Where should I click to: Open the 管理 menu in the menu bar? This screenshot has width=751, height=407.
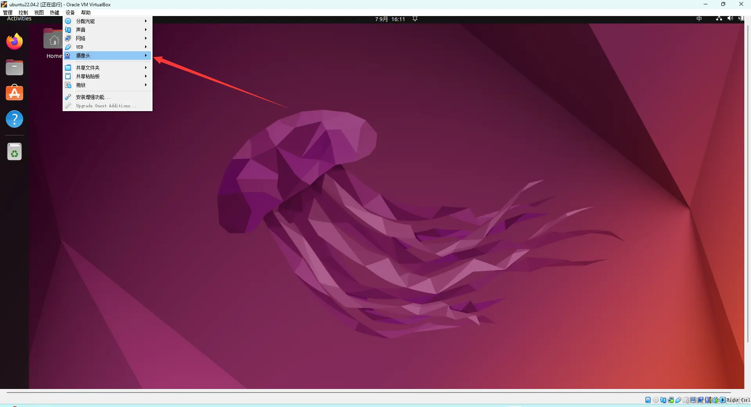tap(8, 13)
